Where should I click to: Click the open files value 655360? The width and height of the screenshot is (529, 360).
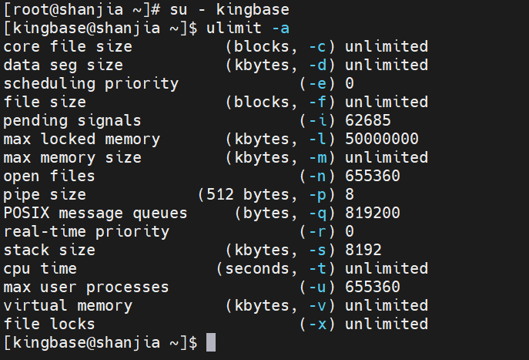click(373, 177)
